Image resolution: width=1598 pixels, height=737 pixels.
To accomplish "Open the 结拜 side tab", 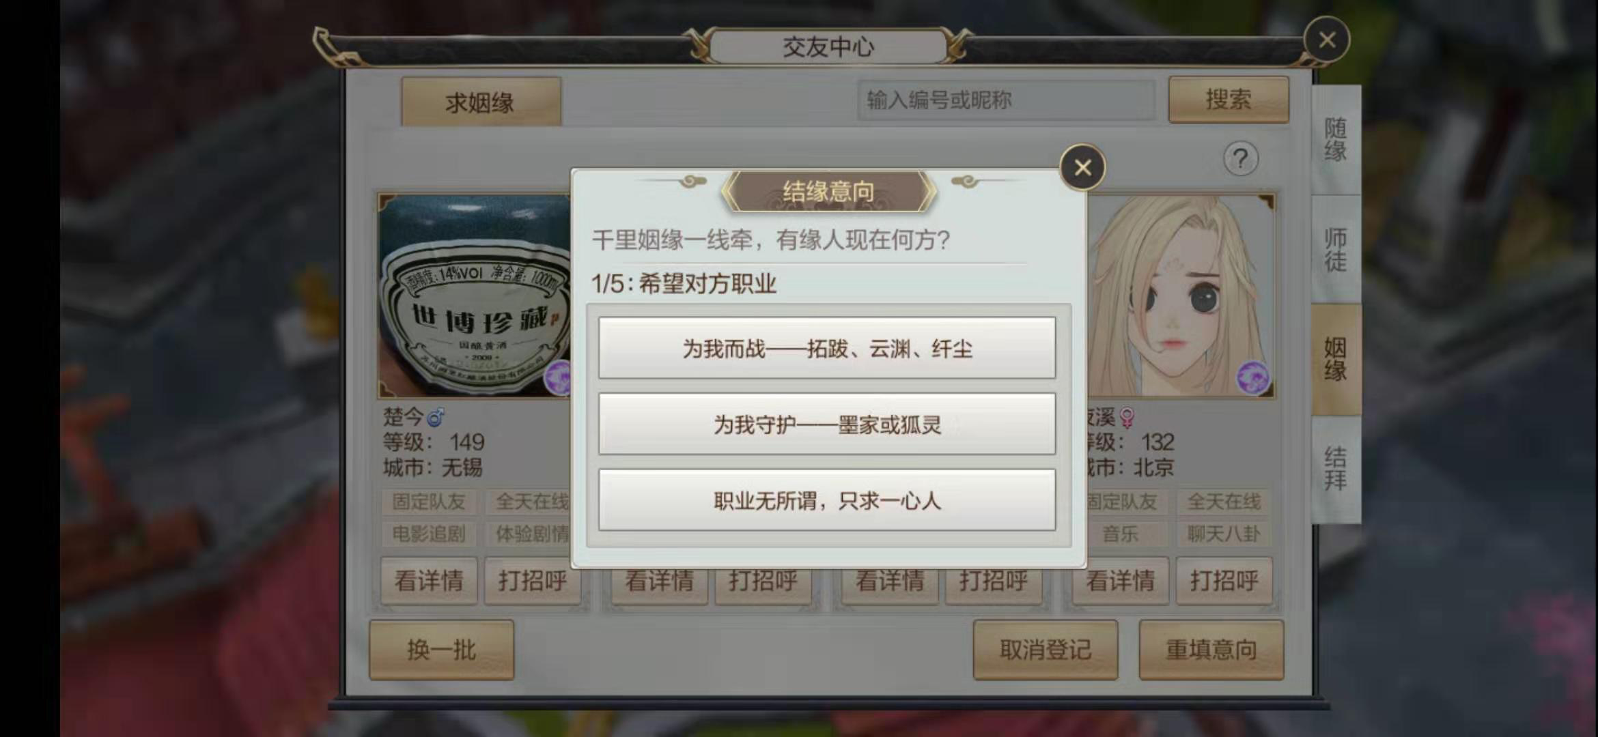I will pyautogui.click(x=1336, y=469).
